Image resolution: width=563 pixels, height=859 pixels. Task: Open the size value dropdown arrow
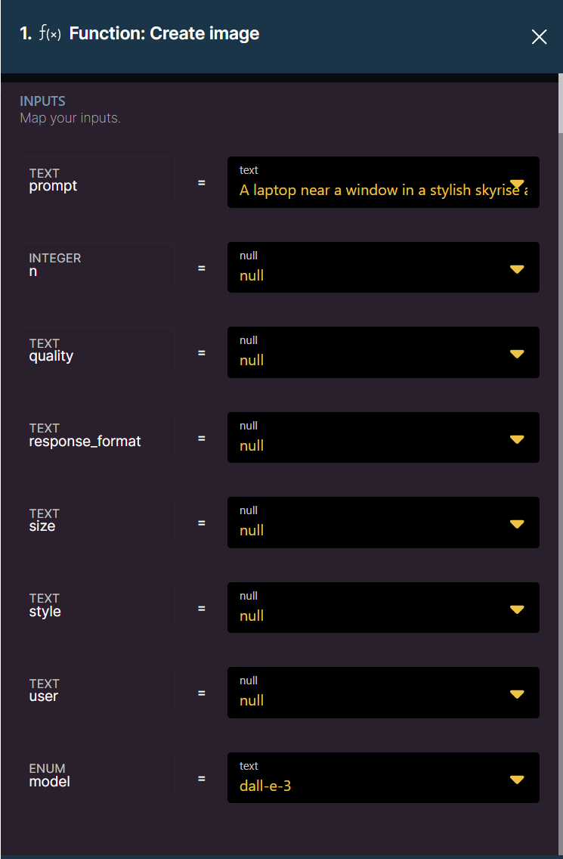517,524
